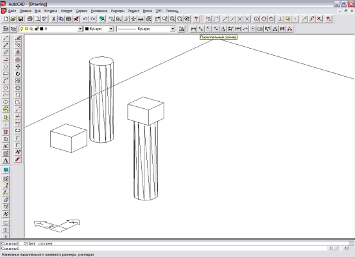Toggle layer freeze sun icon
Image resolution: width=355 pixels, height=258 pixels.
tap(26, 29)
